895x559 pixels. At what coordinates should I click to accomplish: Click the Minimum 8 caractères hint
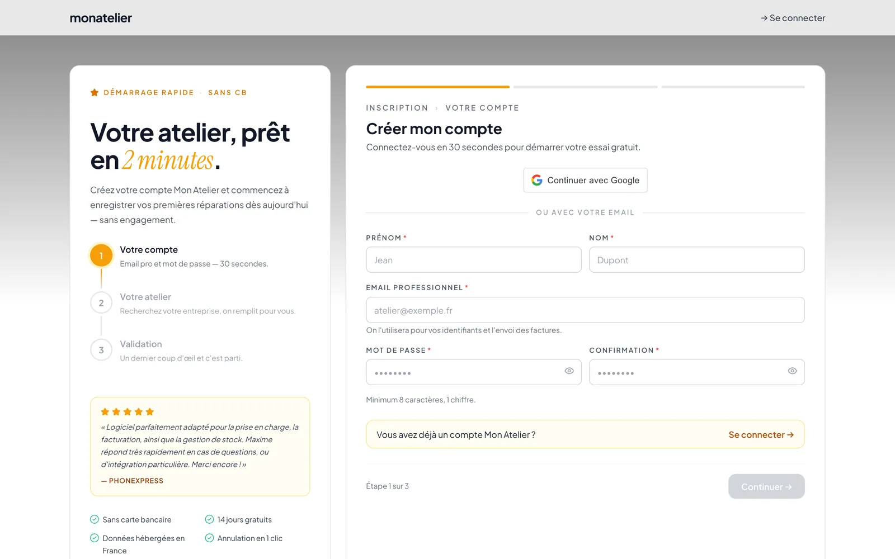pyautogui.click(x=421, y=400)
